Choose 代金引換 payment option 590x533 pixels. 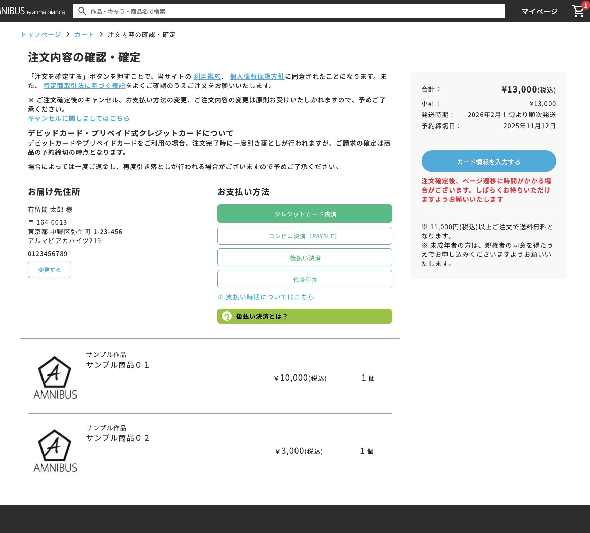(304, 279)
